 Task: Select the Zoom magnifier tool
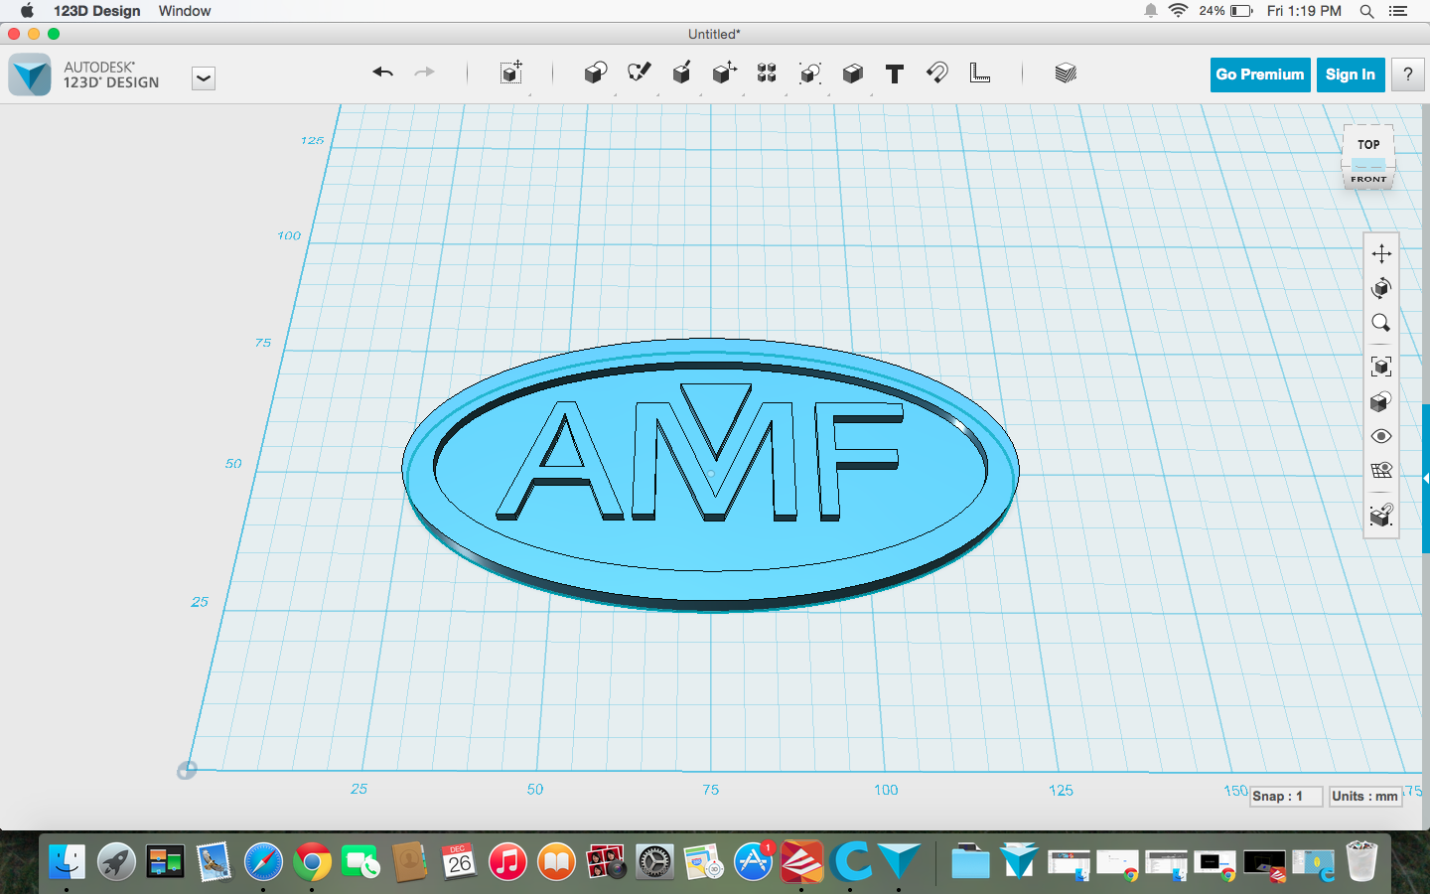pos(1381,323)
